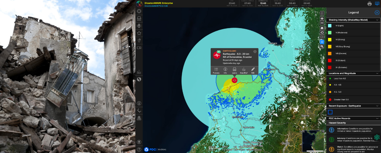This screenshot has height=153, width=381.
Task: Select the X+ (Extreme) dark red swatch
Action: (x=330, y=67)
